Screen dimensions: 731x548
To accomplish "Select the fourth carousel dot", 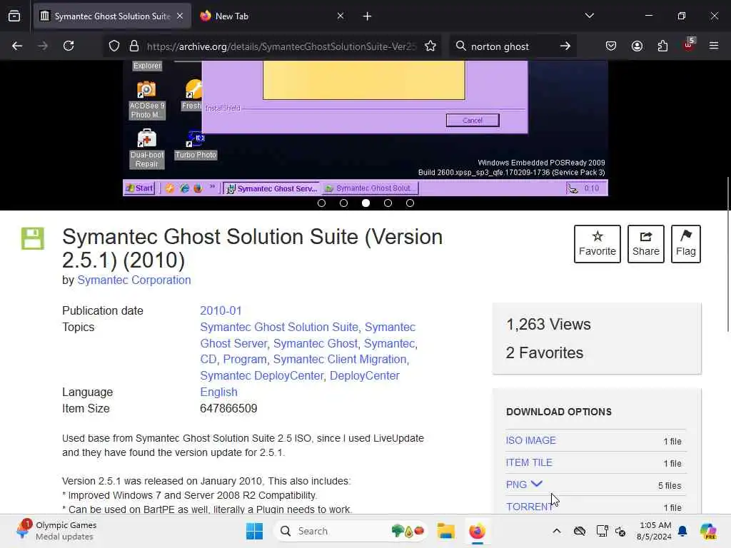I will coord(388,203).
